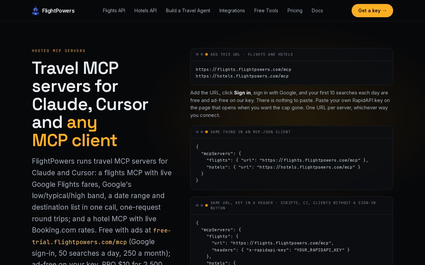The width and height of the screenshot is (425, 265).
Task: Click the HOSTED MCP SERVERS label
Action: 59,51
